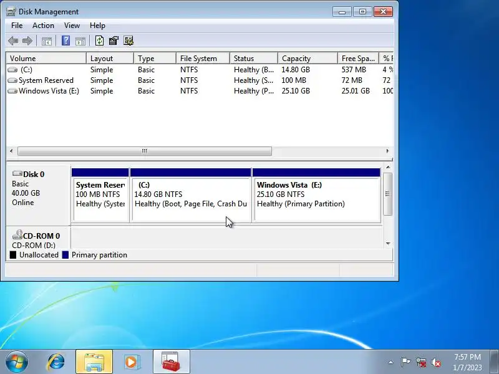The height and width of the screenshot is (374, 499).
Task: Open Windows Media Player from taskbar
Action: click(132, 362)
